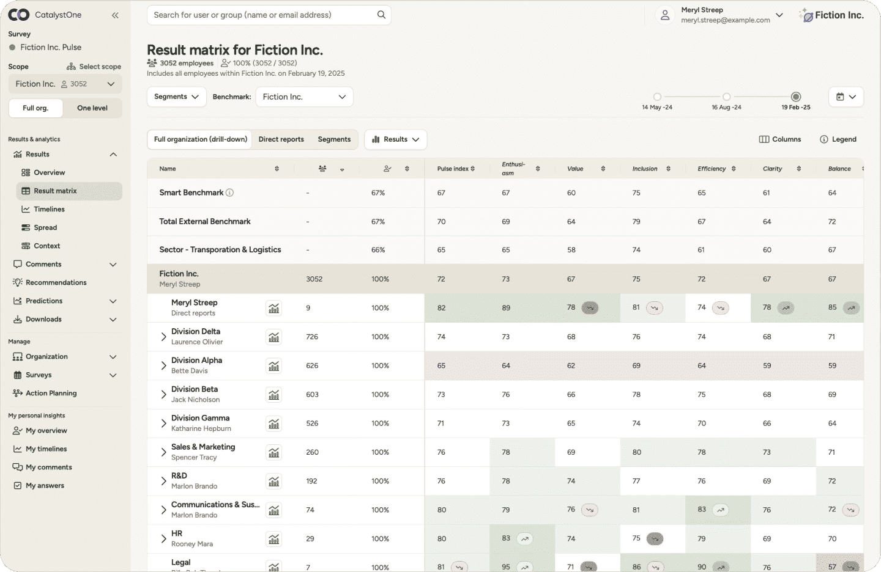The height and width of the screenshot is (572, 881).
Task: Open the calendar date picker button
Action: tap(846, 97)
